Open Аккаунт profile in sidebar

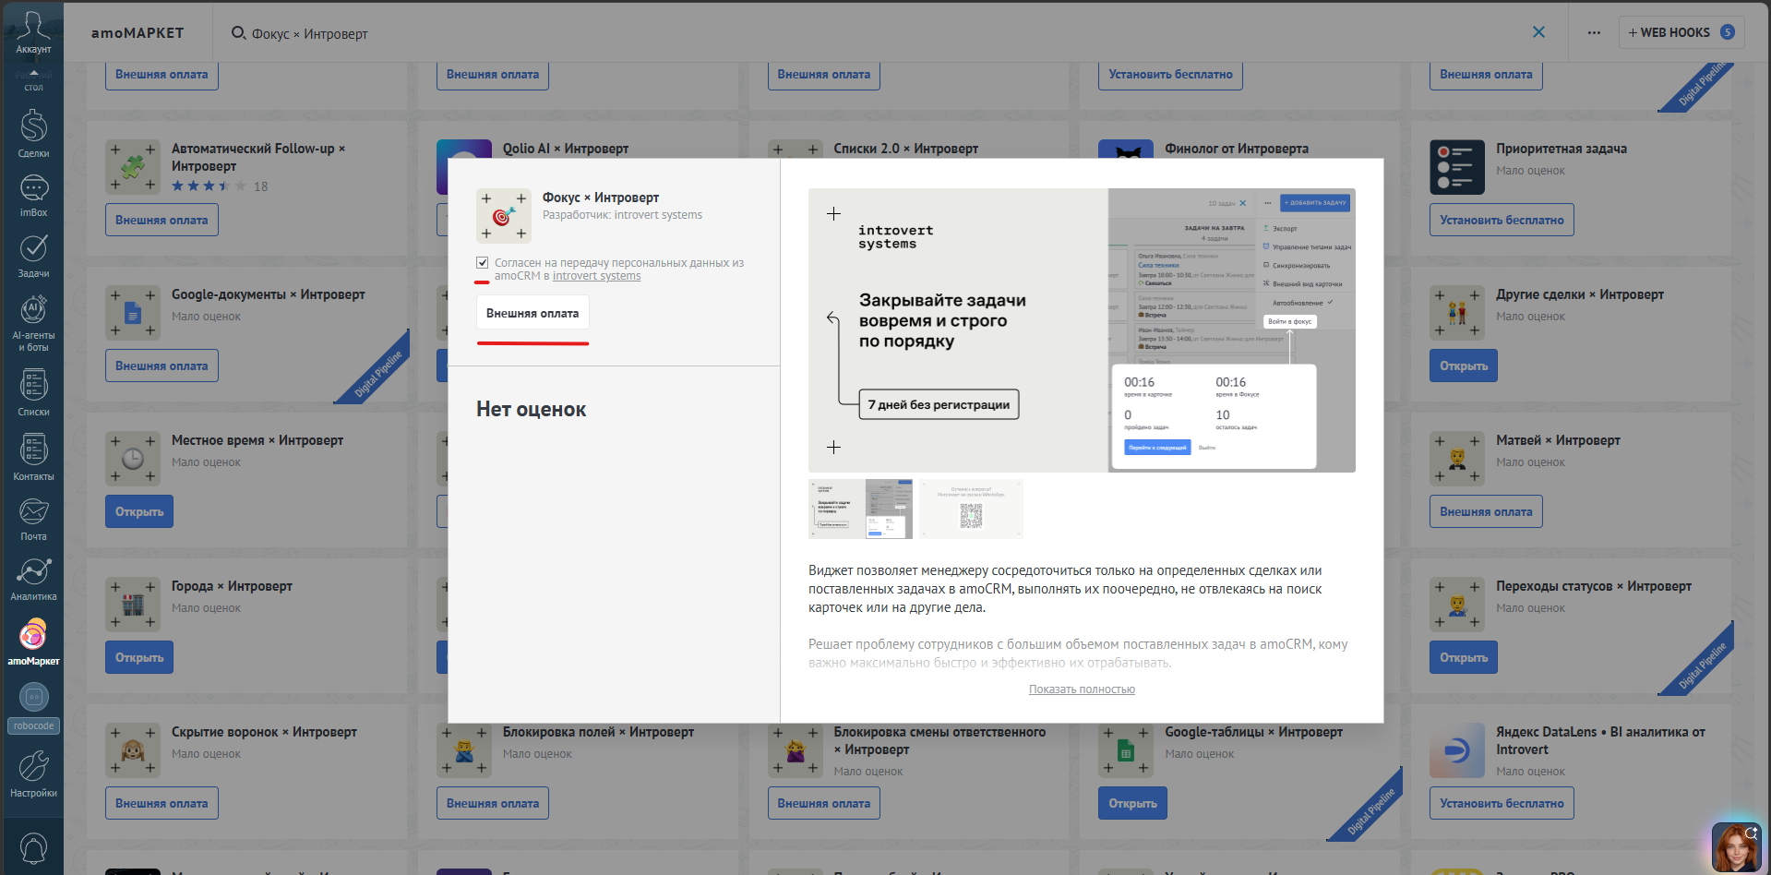tap(33, 32)
